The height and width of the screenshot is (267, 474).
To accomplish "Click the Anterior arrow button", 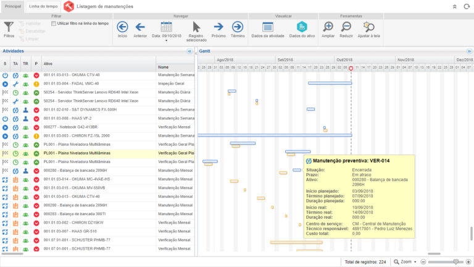I will point(140,29).
